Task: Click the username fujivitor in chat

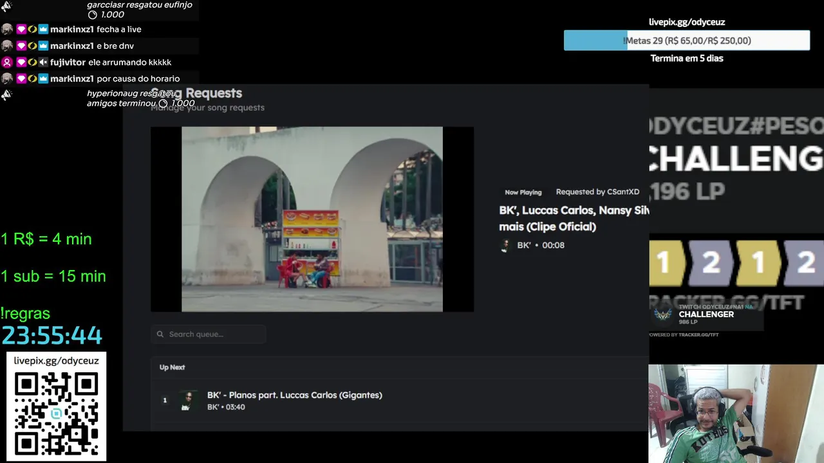Action: tap(68, 62)
